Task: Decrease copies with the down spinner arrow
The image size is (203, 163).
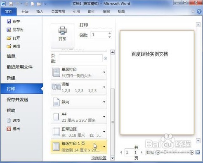Action: coord(110,37)
